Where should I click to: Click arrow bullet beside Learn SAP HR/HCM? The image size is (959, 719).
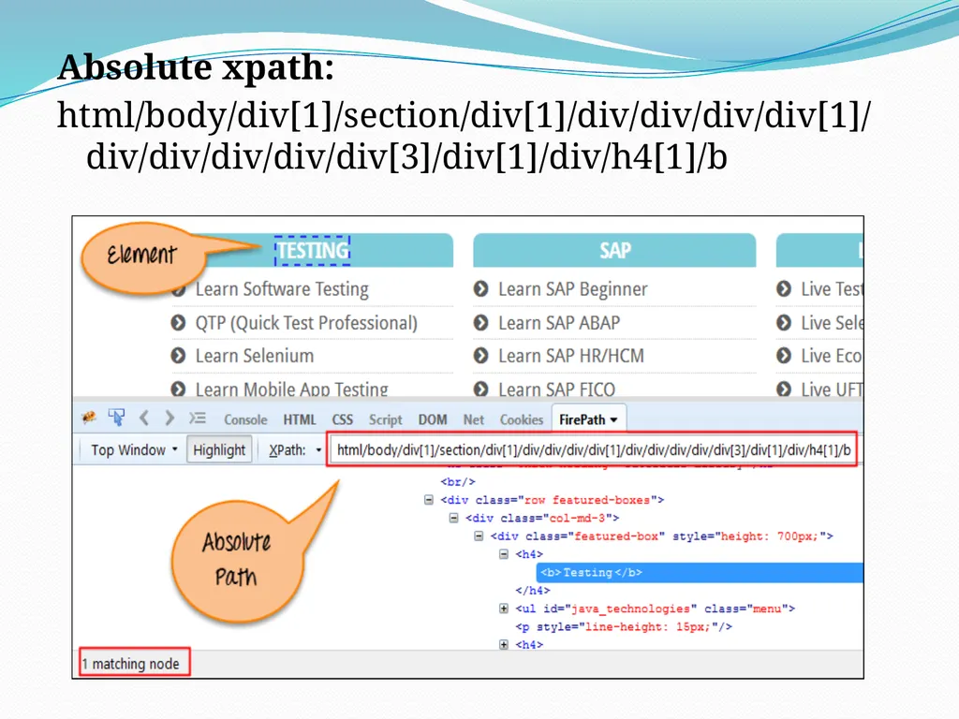coord(480,355)
